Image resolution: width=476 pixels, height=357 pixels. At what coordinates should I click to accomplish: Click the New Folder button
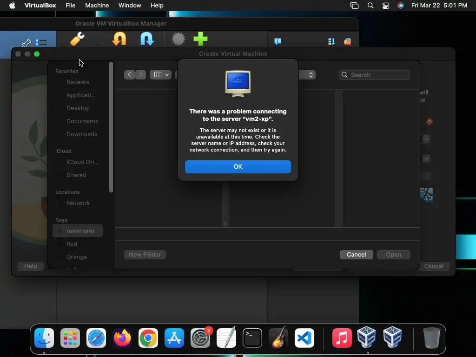point(145,254)
